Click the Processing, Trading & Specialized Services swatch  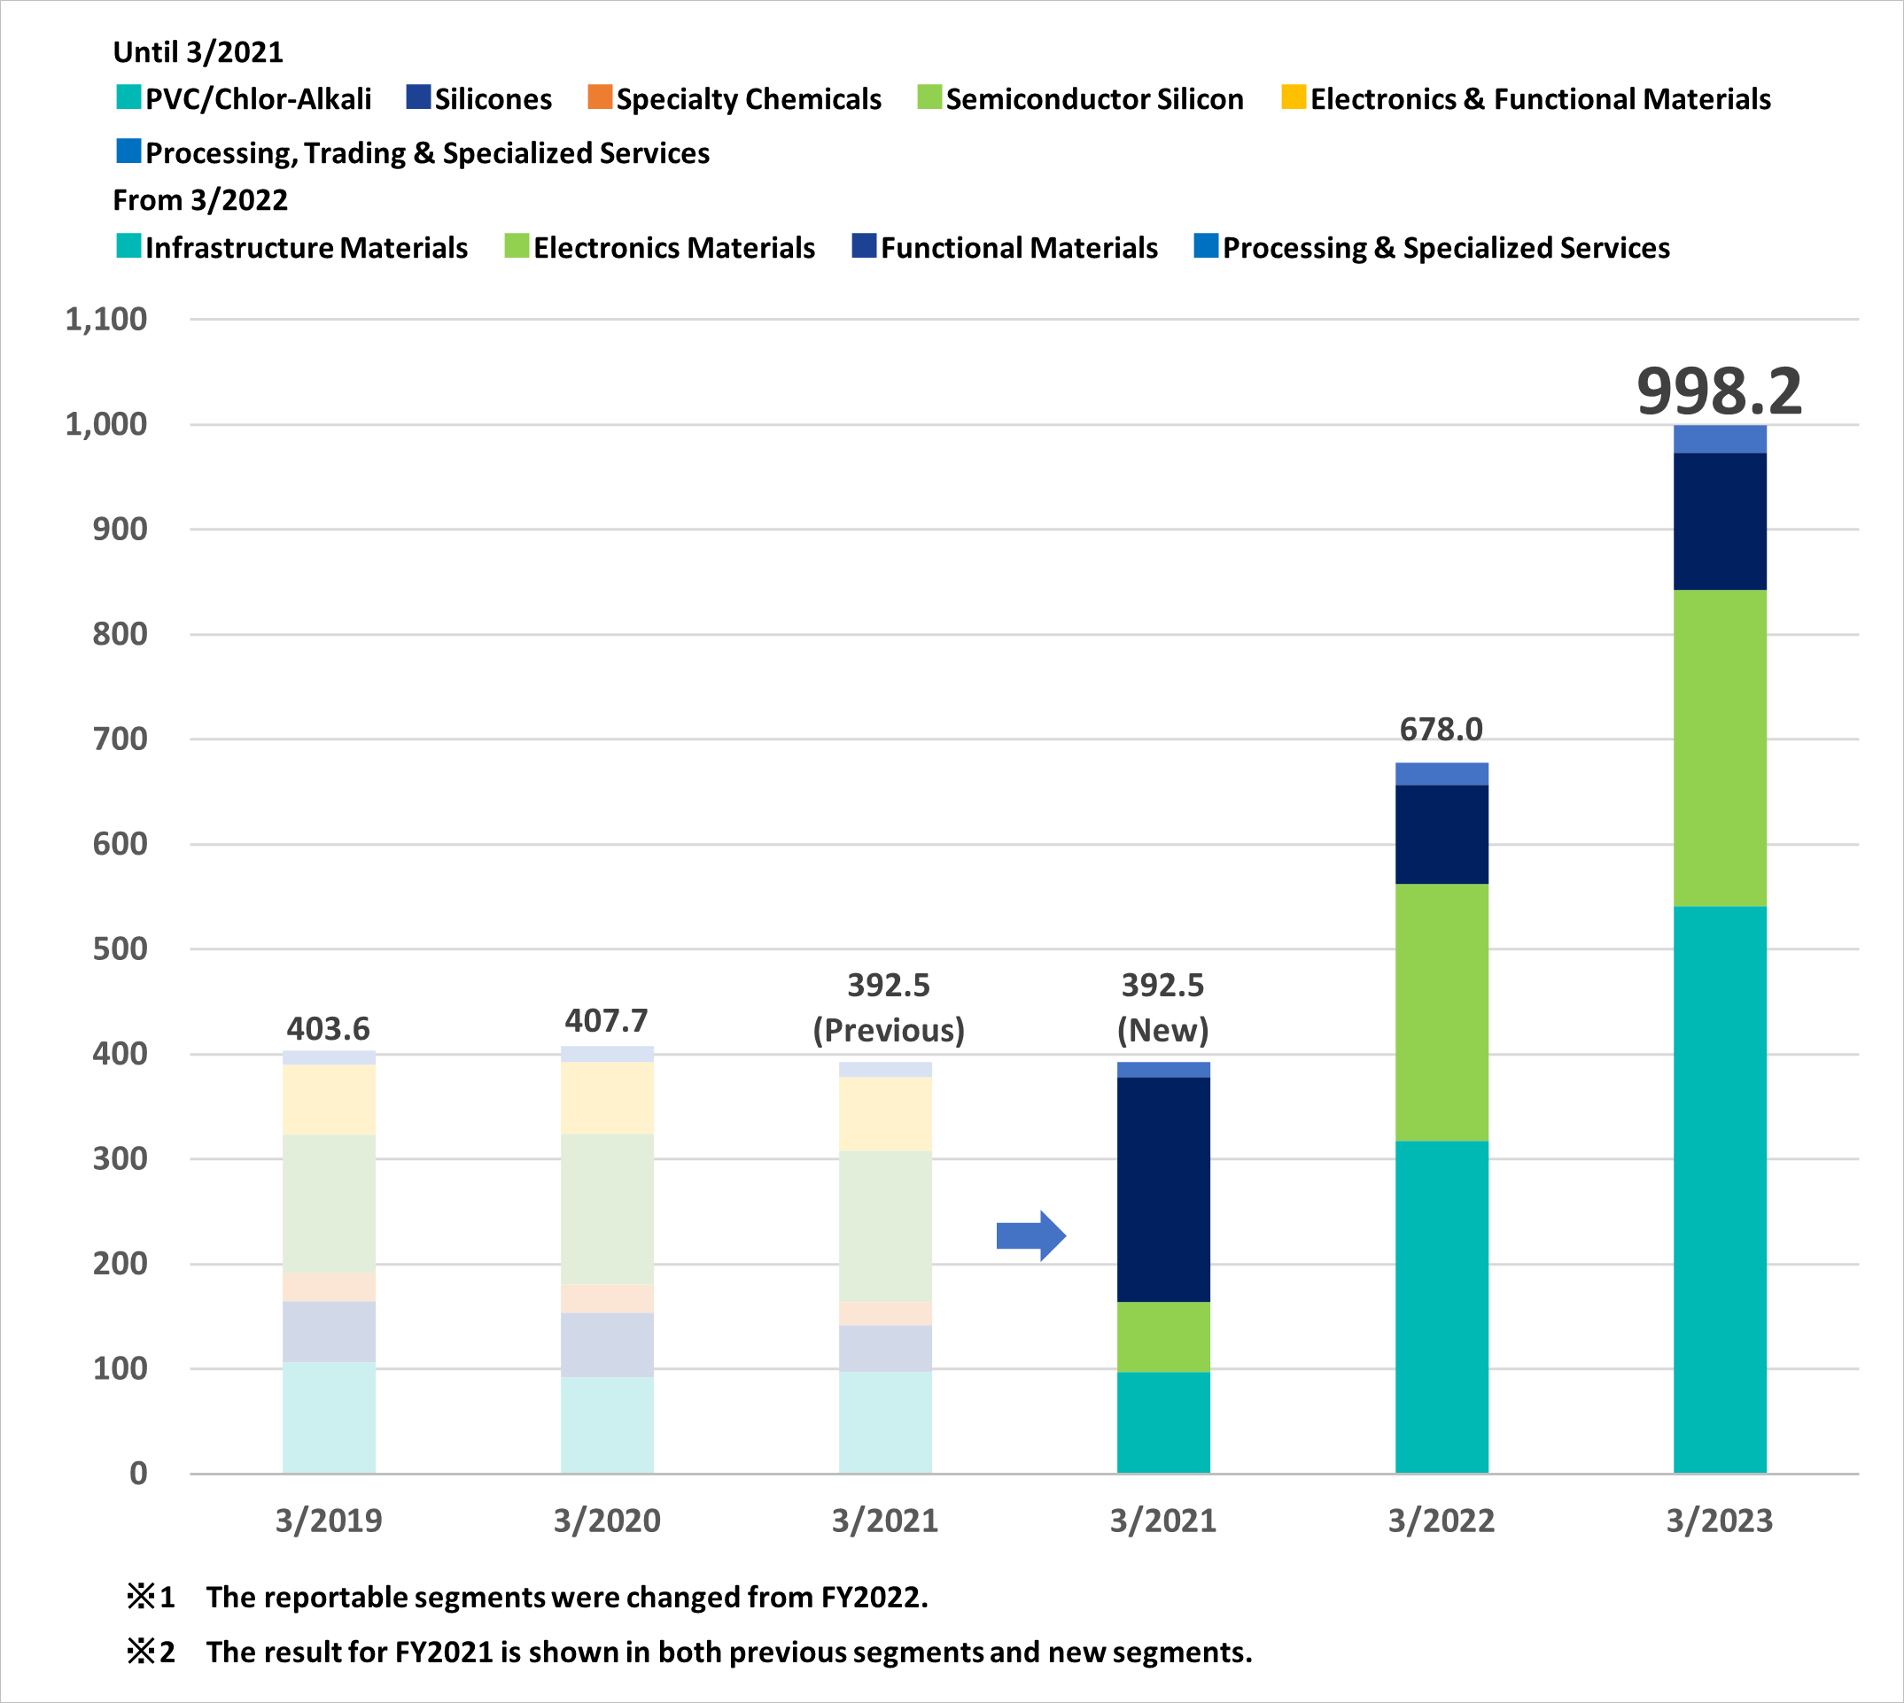point(128,151)
